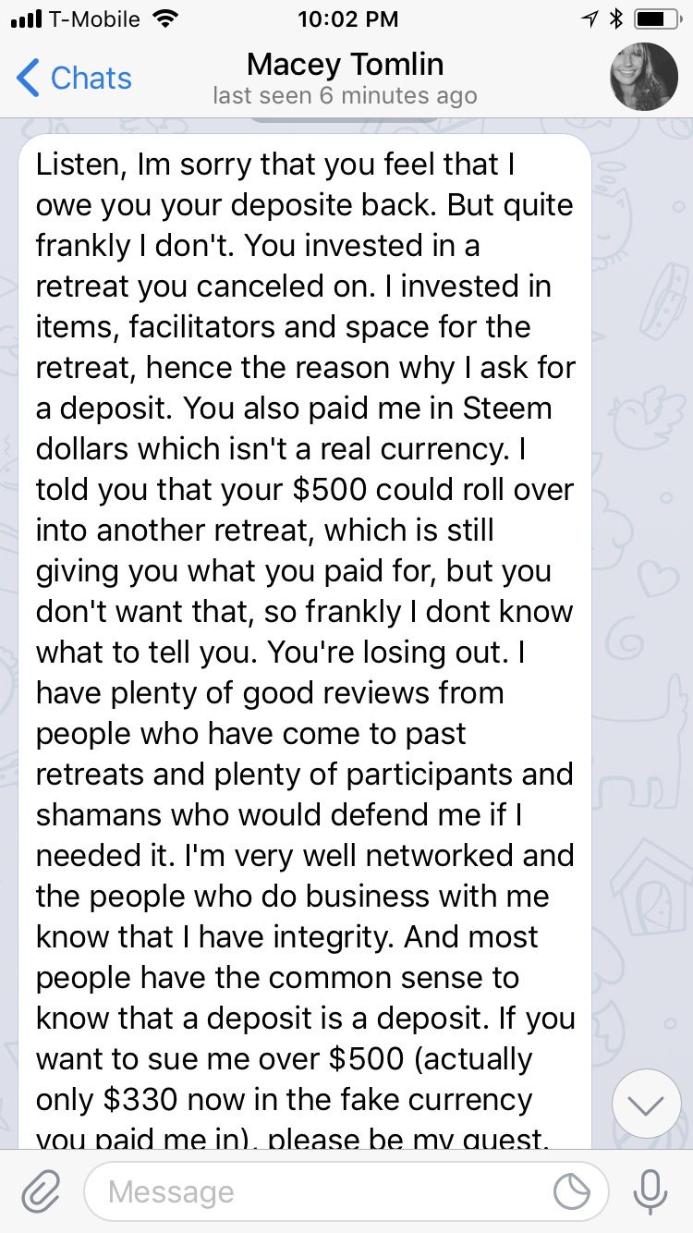Tap the Bluetooth status icon

pos(617,18)
